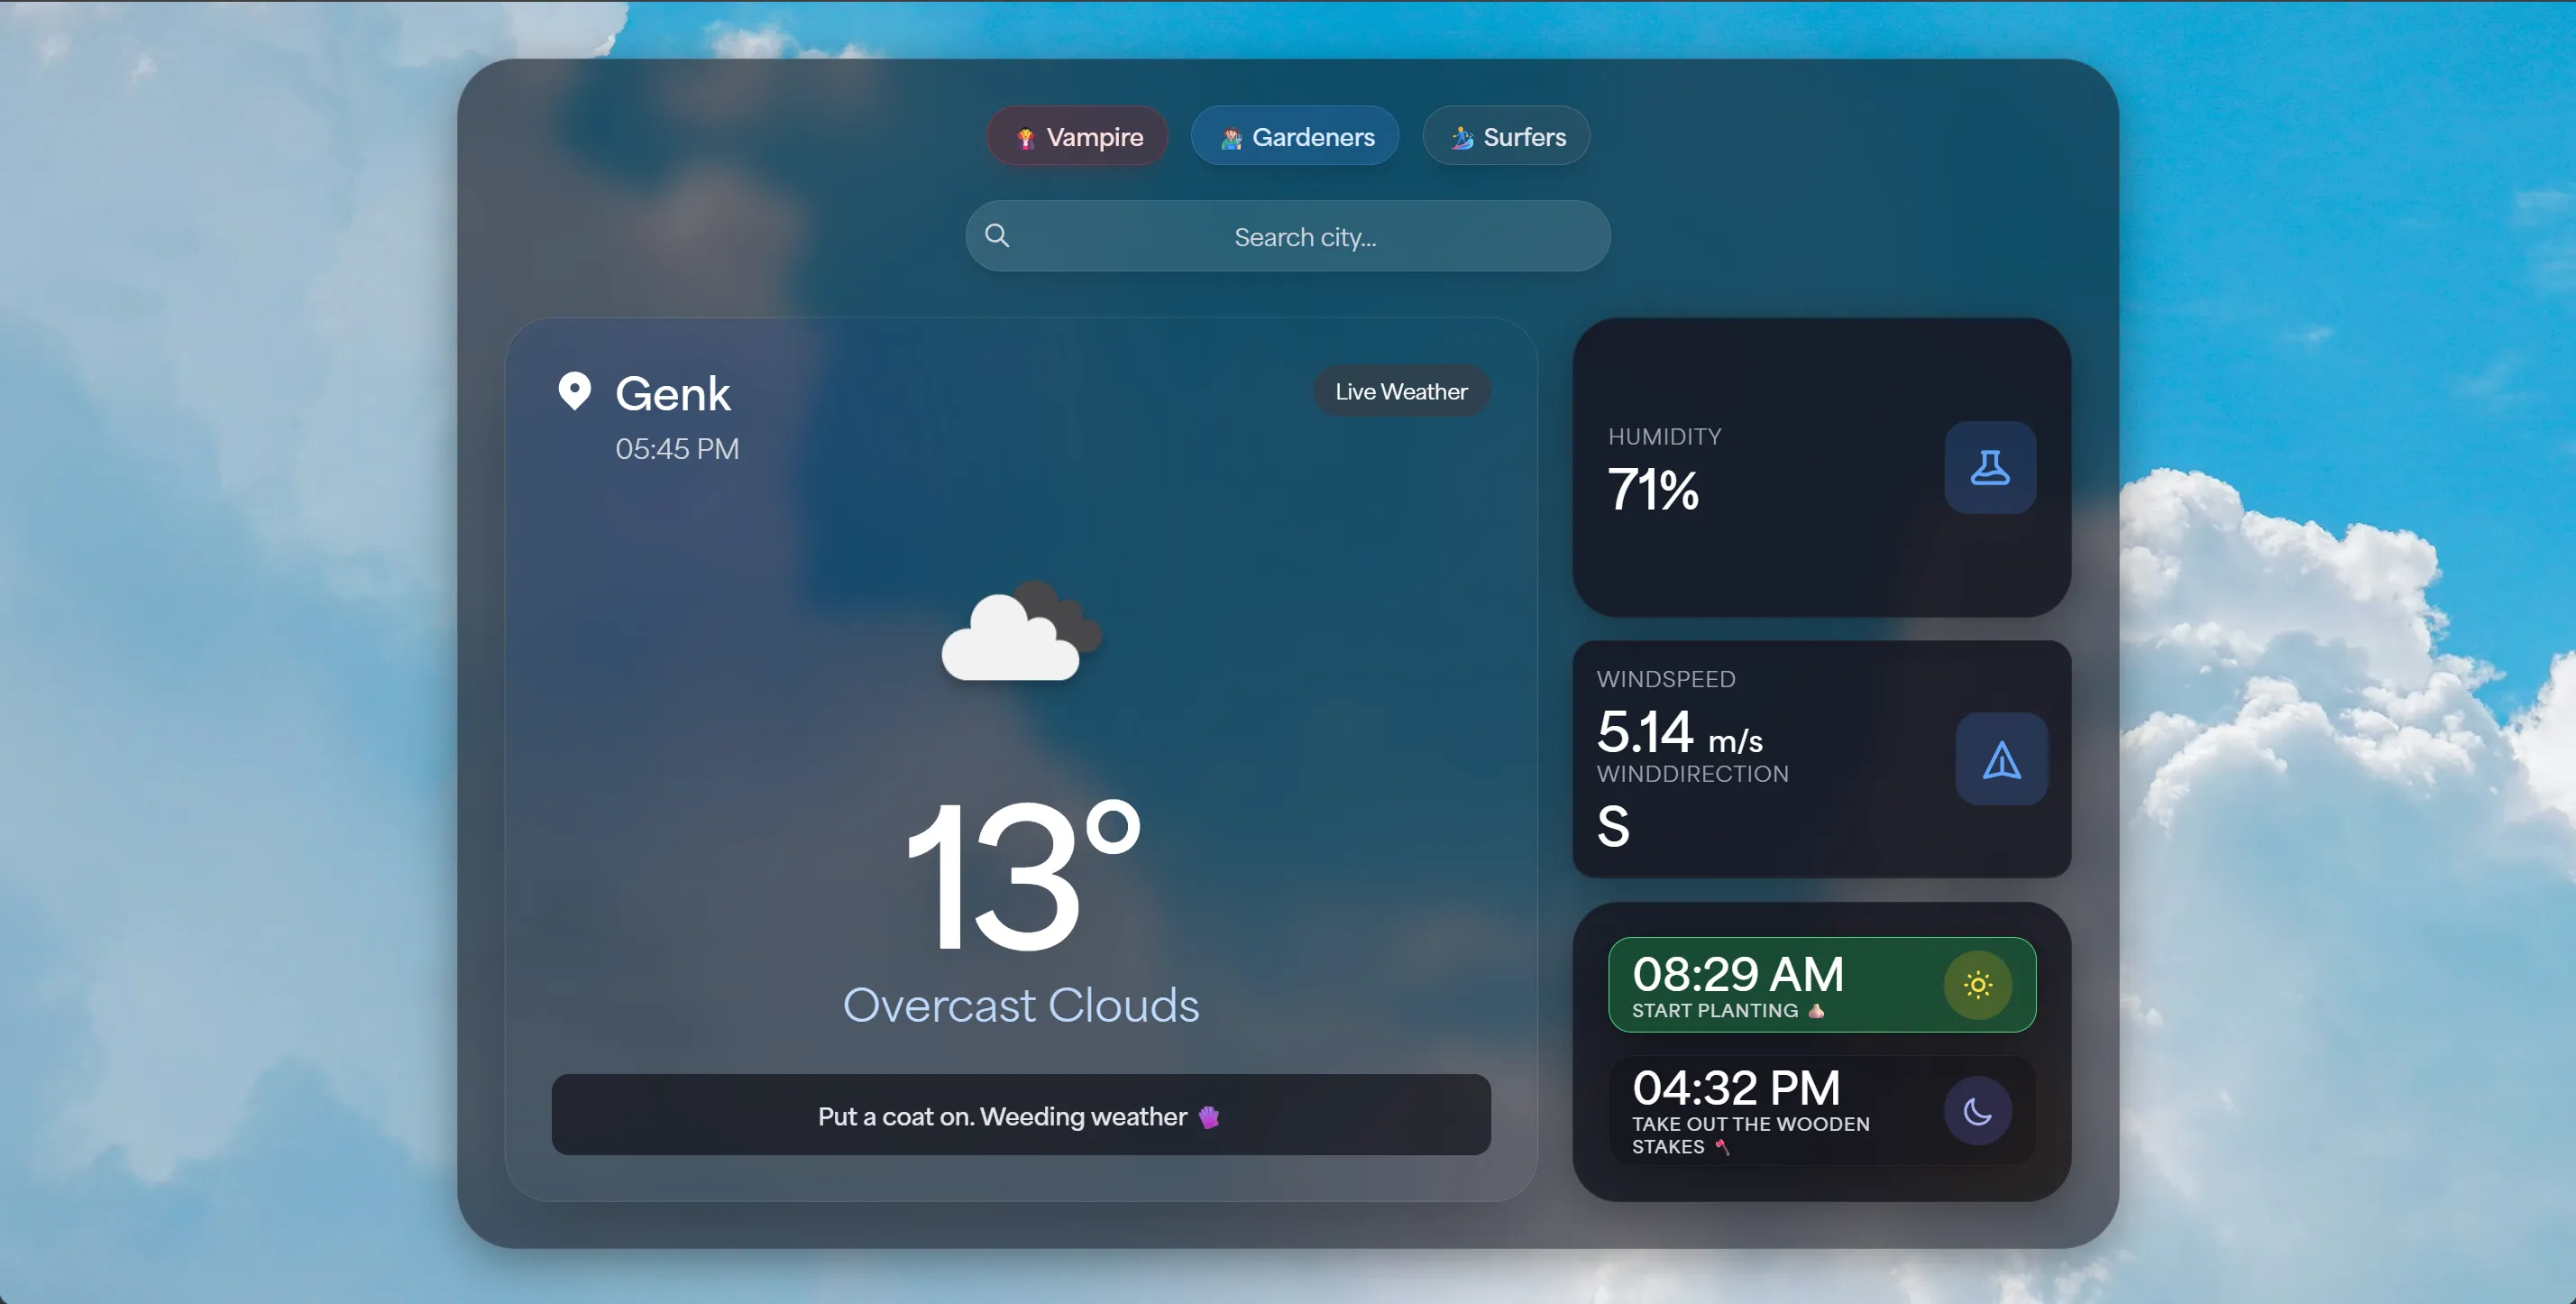Click the 71% humidity value
2576x1304 pixels.
[x=1652, y=490]
